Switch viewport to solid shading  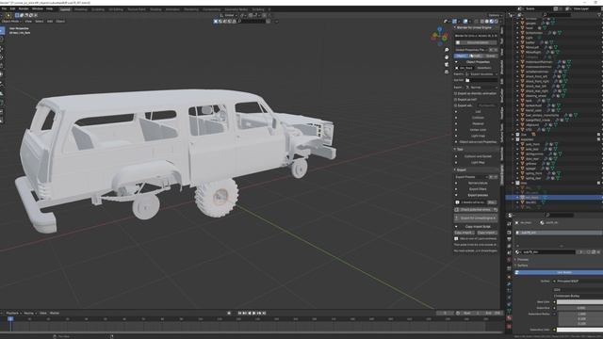(x=487, y=22)
